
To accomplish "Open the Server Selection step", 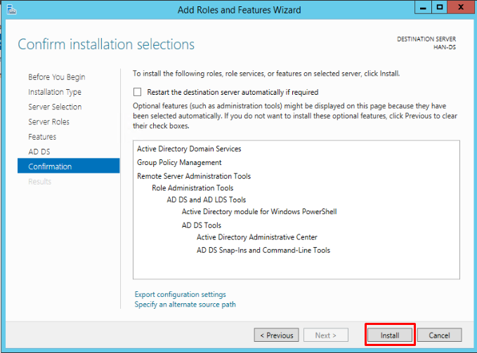I will 55,107.
